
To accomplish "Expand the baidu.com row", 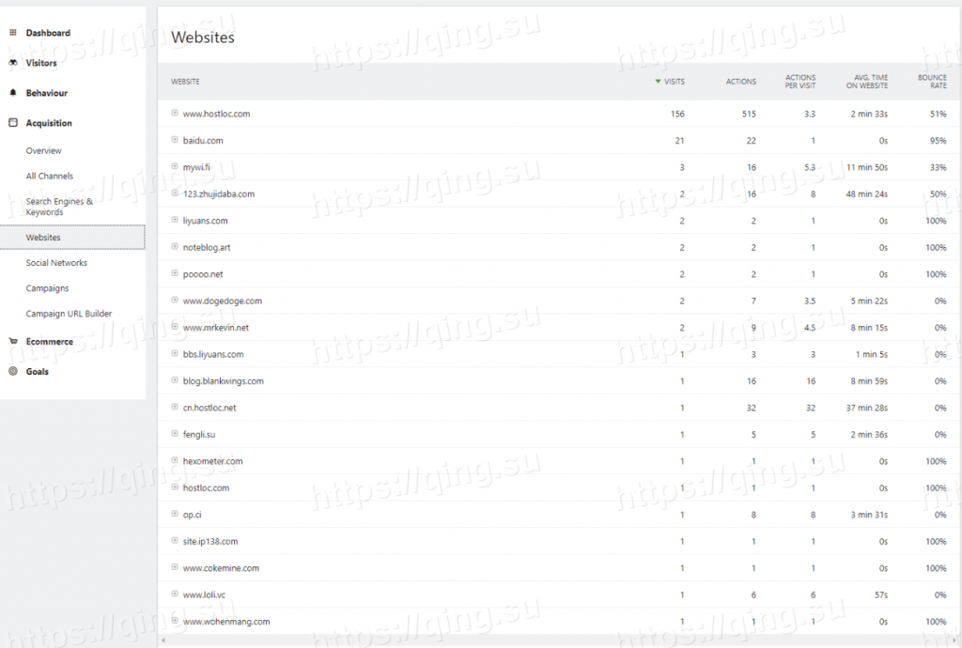I will 175,140.
